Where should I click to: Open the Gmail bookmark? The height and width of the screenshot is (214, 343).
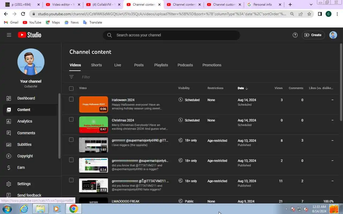(x=11, y=22)
